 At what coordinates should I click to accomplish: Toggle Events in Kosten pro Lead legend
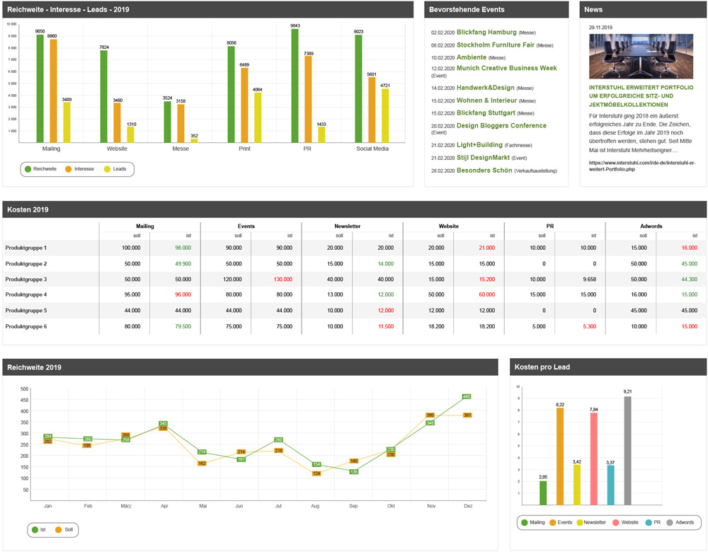560,522
